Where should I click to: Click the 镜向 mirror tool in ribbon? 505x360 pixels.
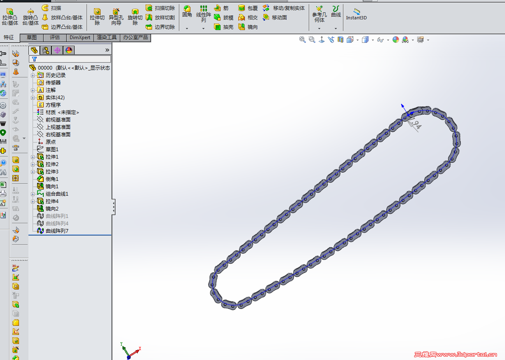click(x=248, y=27)
